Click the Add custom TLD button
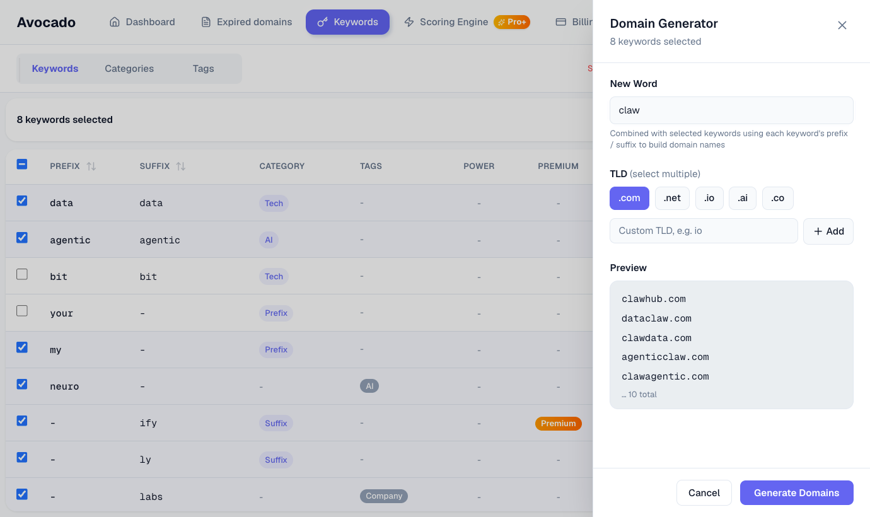This screenshot has height=517, width=870. pos(828,231)
